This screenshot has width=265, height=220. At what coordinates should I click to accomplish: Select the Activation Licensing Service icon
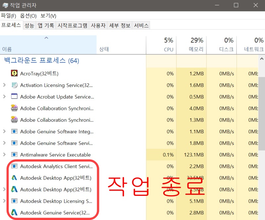point(14,85)
